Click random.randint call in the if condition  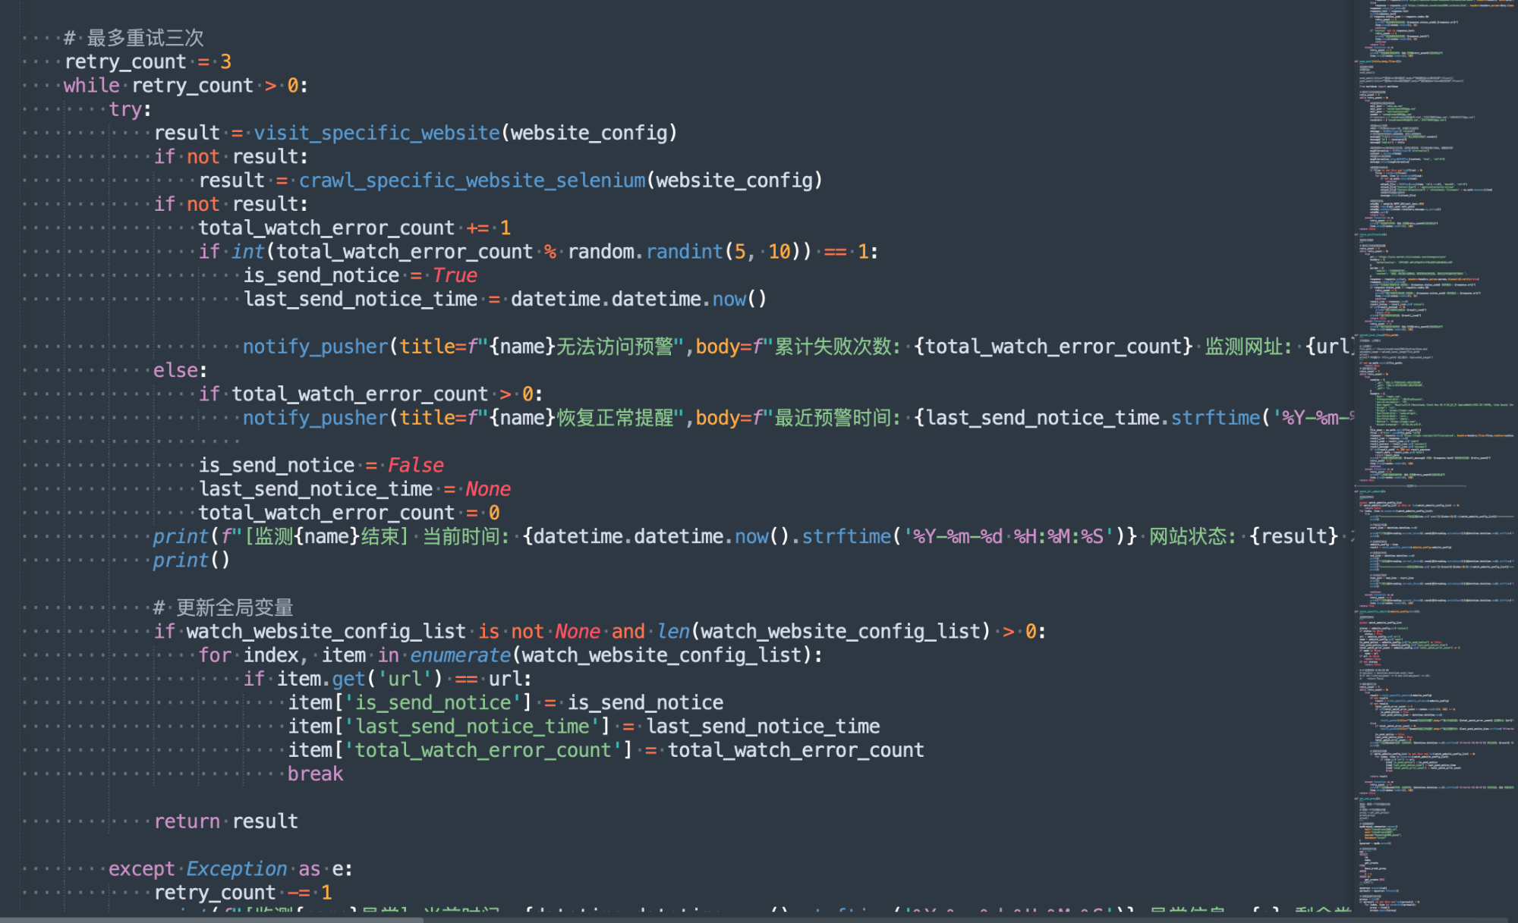tap(645, 252)
